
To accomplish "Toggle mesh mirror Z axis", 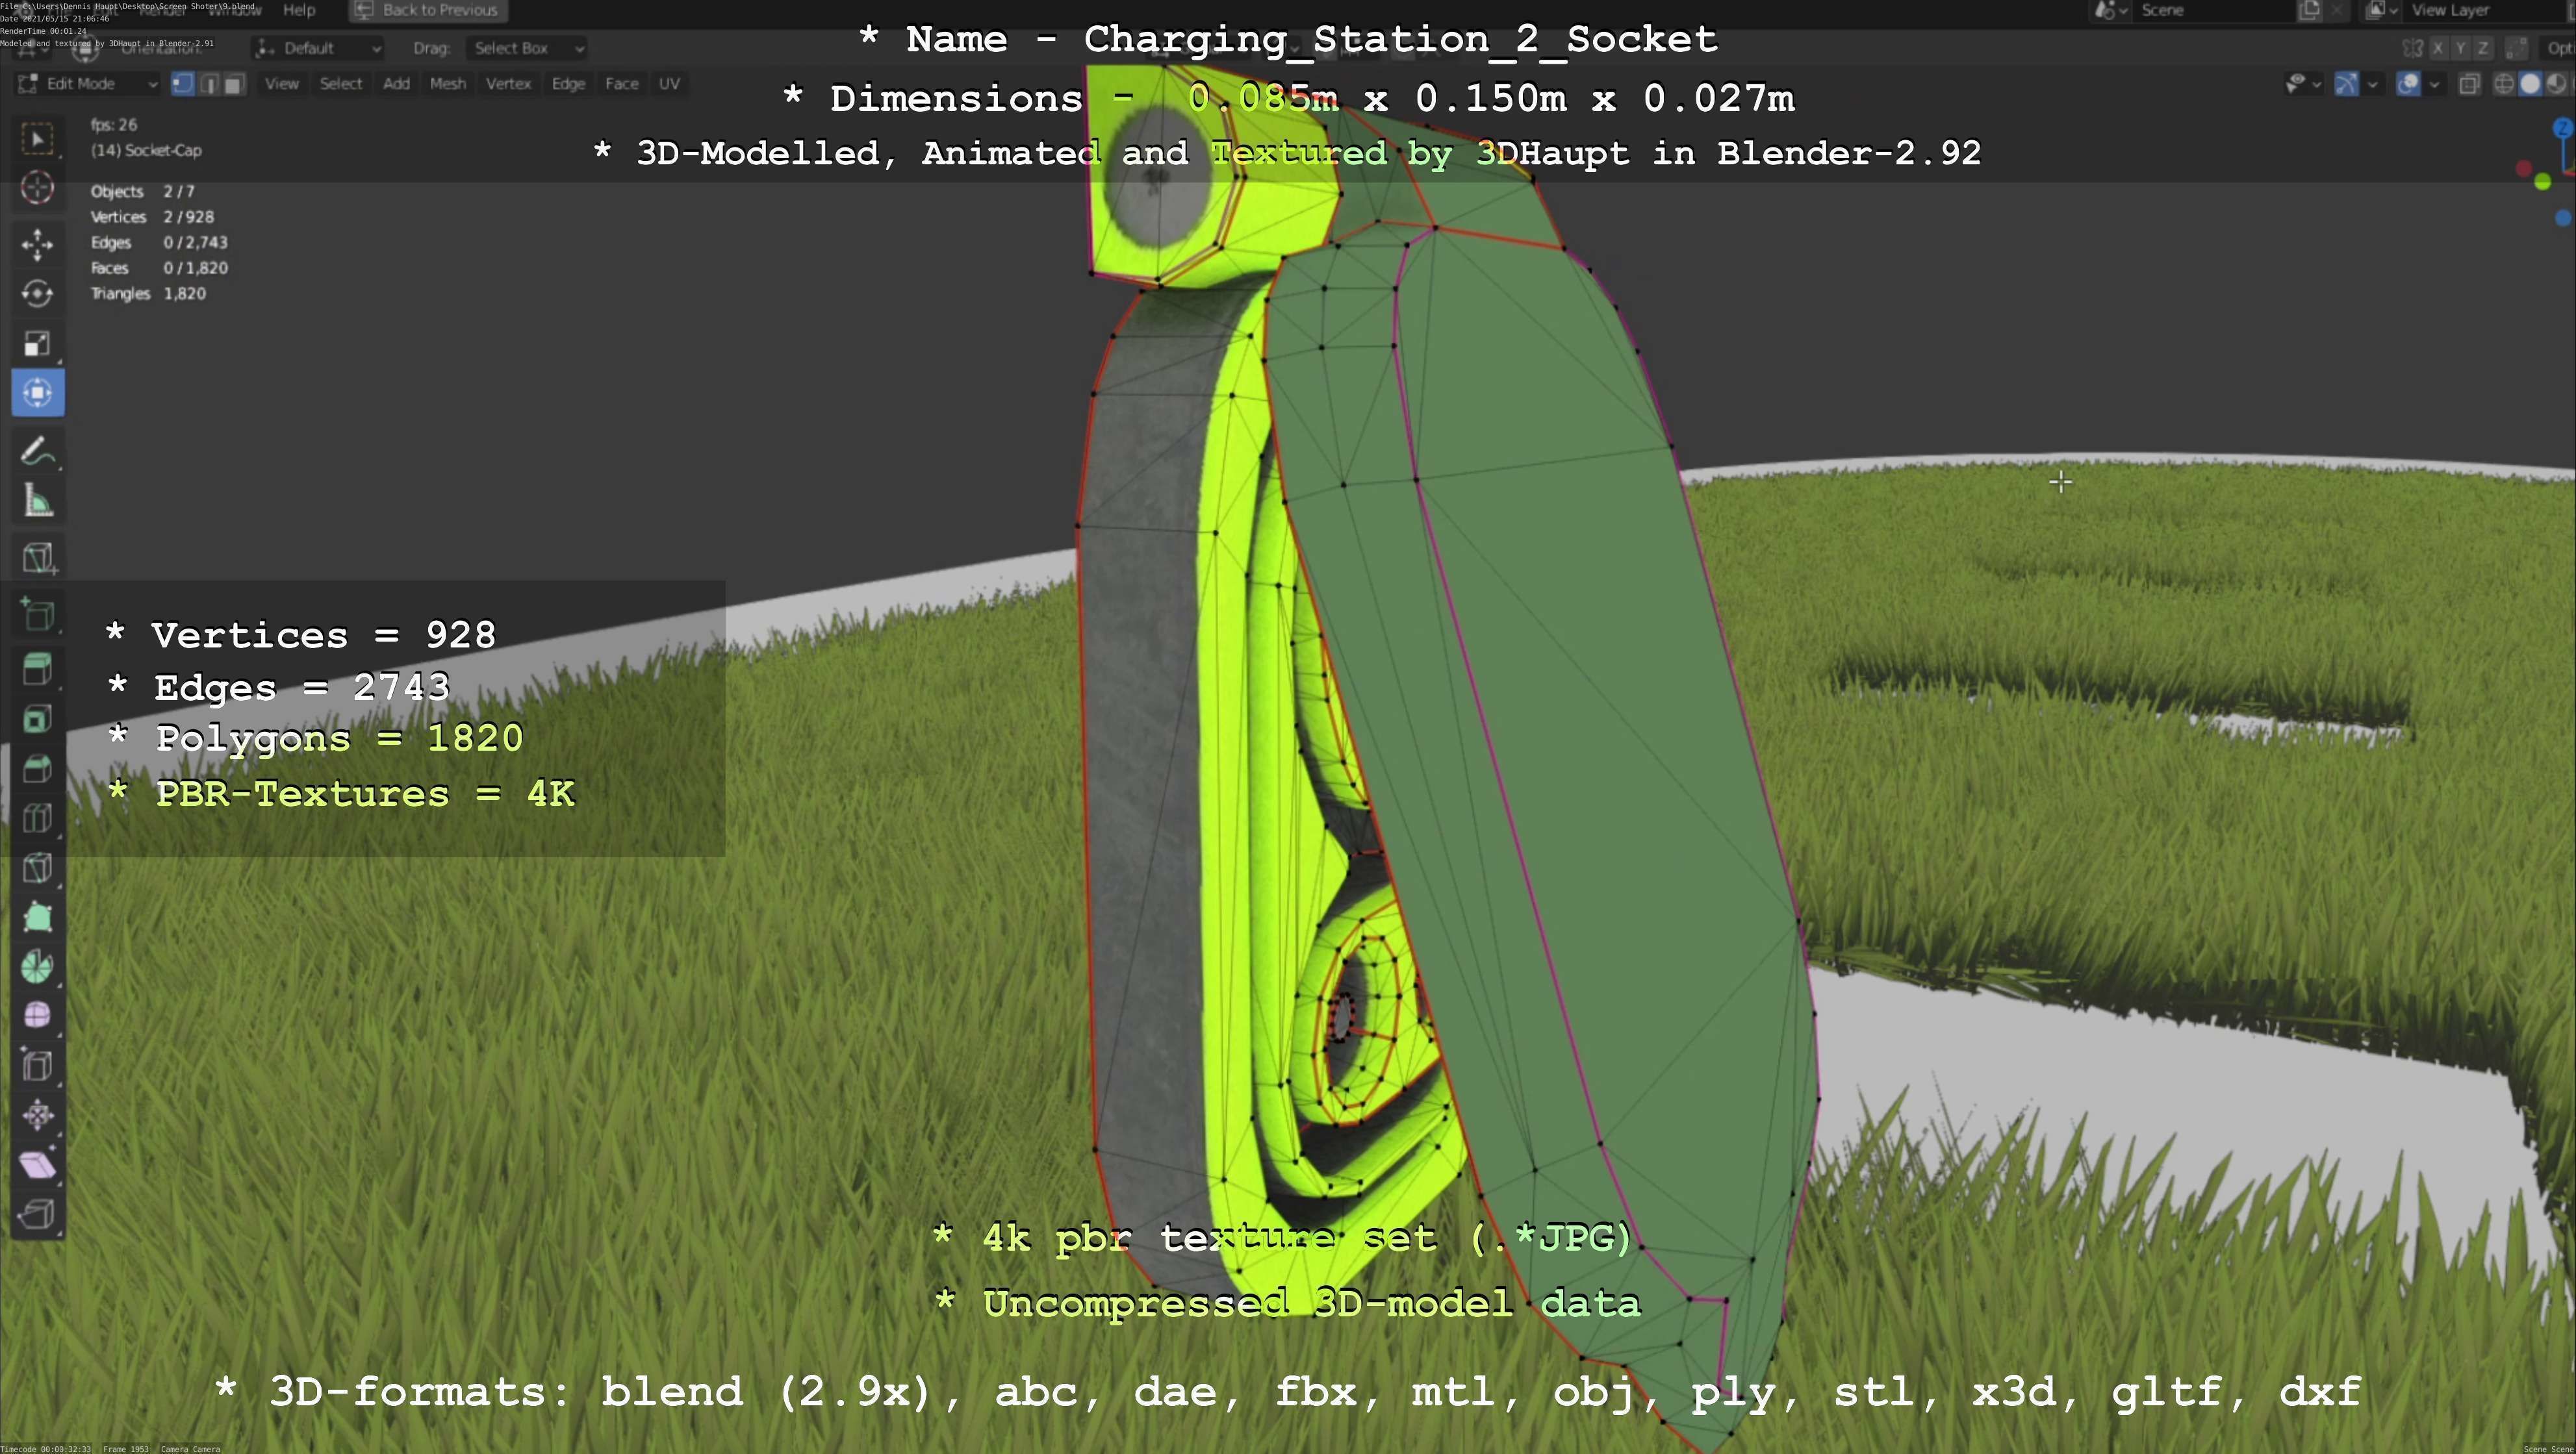I will [2482, 48].
